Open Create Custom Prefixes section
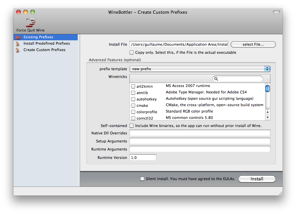The height and width of the screenshot is (214, 296). click(44, 50)
